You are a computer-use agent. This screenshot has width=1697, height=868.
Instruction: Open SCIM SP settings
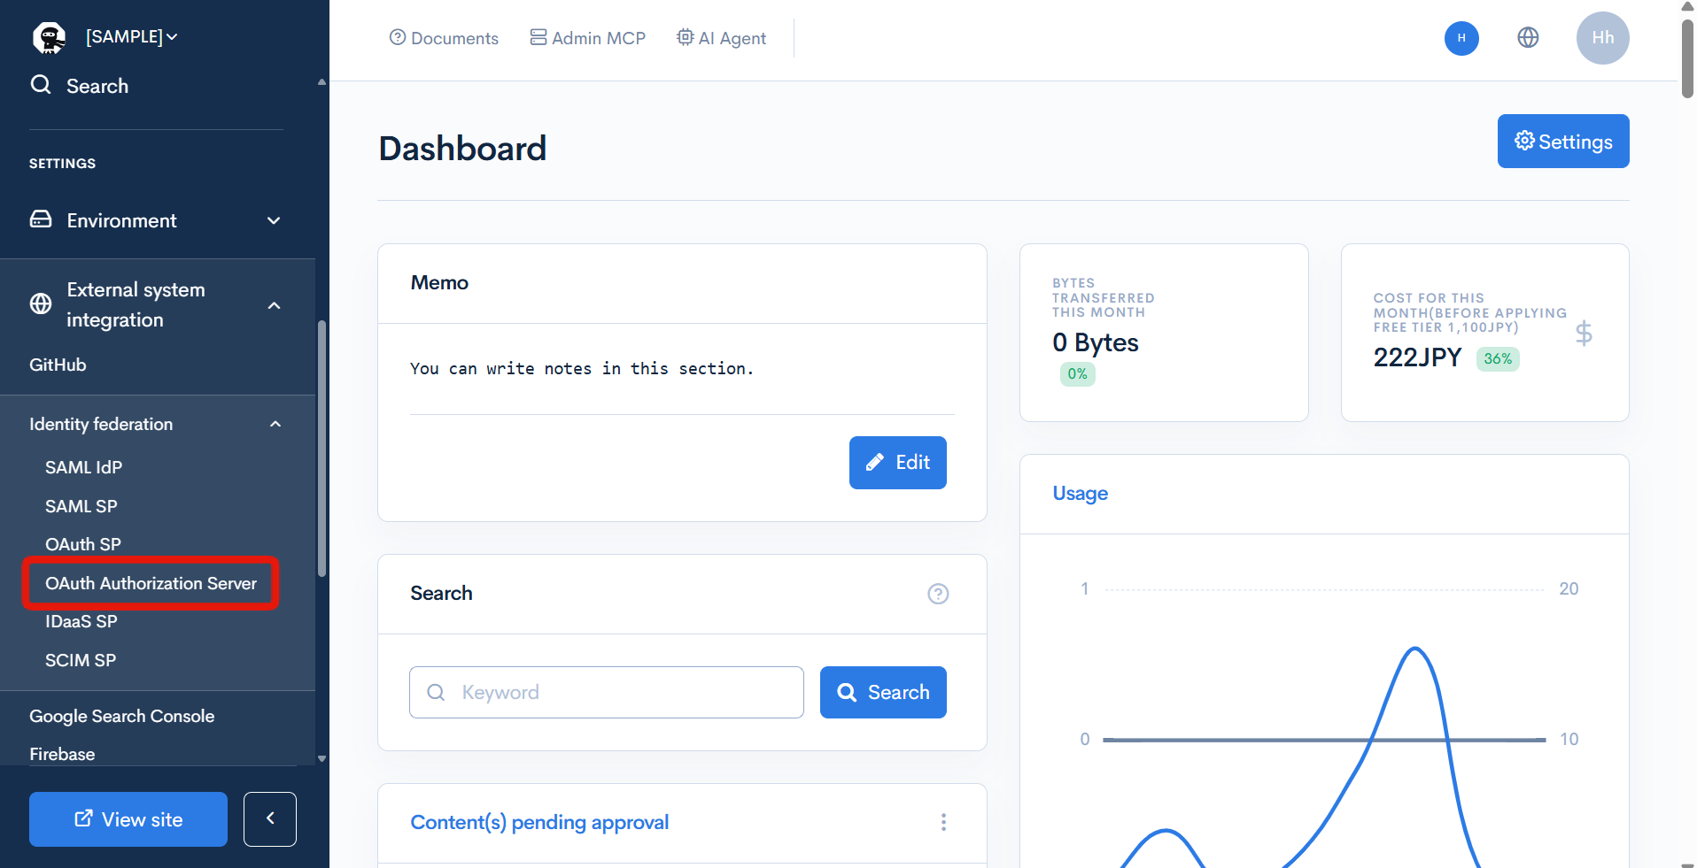(81, 660)
